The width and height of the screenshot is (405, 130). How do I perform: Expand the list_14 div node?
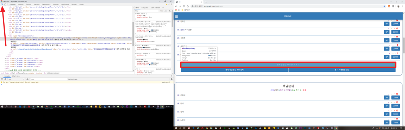8,7
